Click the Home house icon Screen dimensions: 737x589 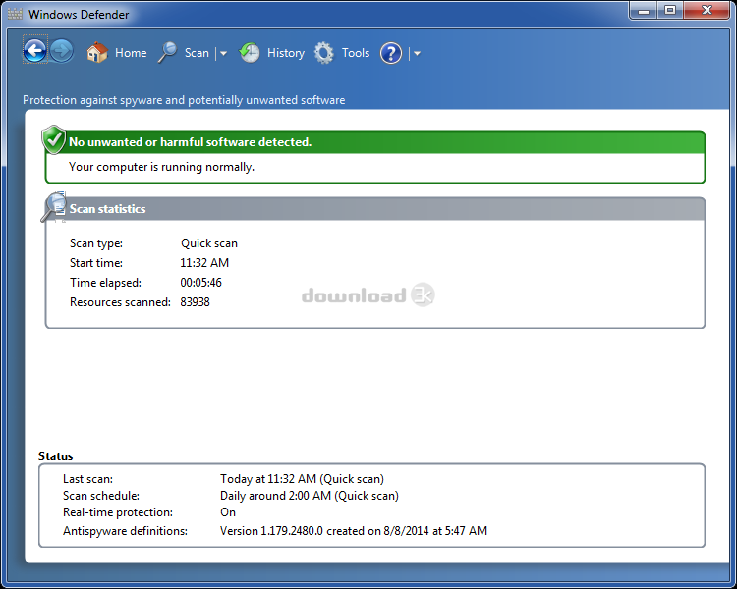pos(97,52)
